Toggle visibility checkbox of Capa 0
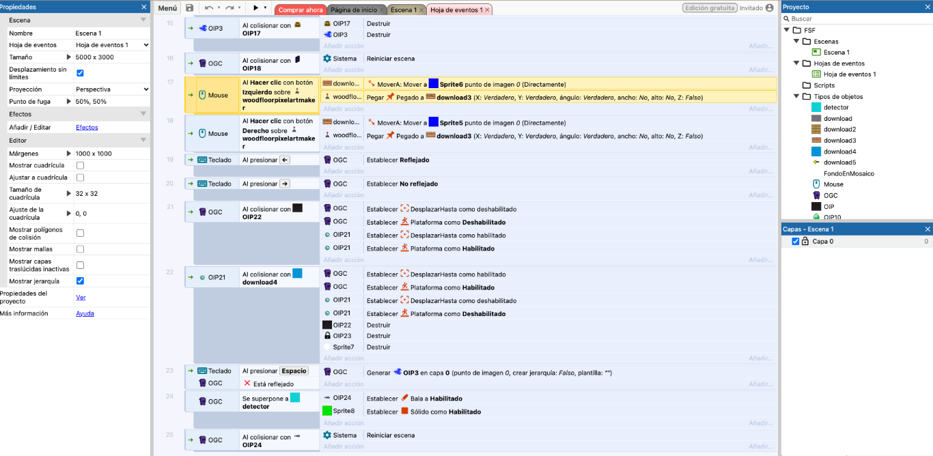933x456 pixels. pos(795,242)
